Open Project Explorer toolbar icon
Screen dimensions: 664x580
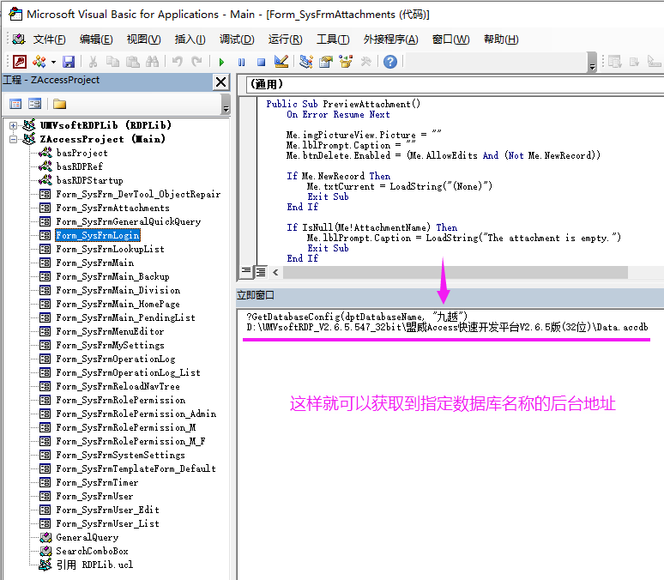[305, 62]
